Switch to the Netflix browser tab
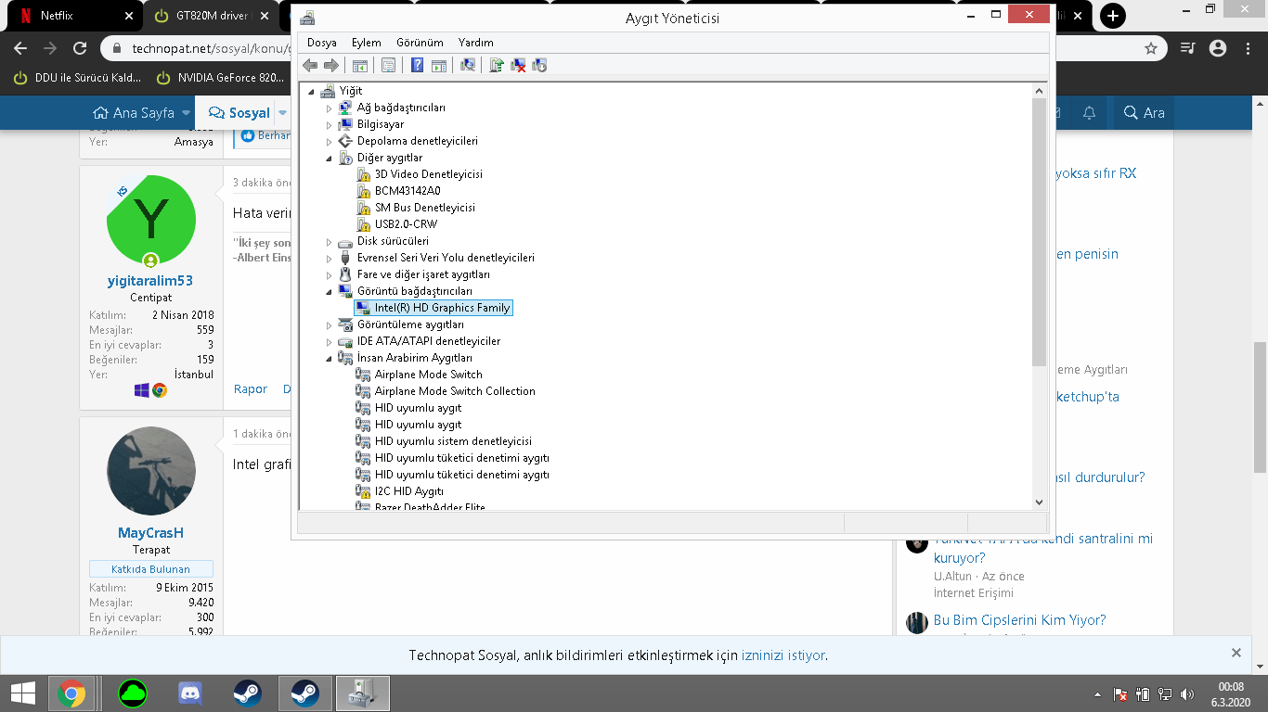The width and height of the screenshot is (1268, 712). [74, 16]
